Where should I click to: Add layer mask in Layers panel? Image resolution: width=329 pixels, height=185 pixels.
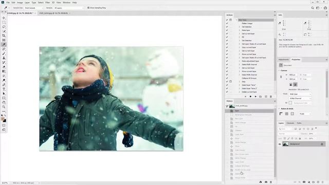pos(304,182)
